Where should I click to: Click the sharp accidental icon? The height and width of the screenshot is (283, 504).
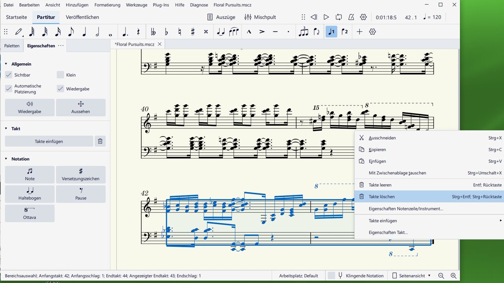pos(193,32)
